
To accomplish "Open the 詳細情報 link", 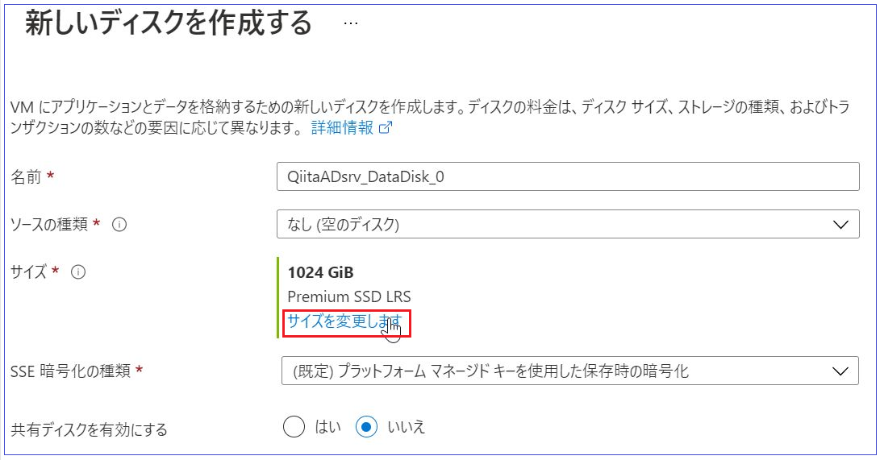I will click(x=342, y=128).
